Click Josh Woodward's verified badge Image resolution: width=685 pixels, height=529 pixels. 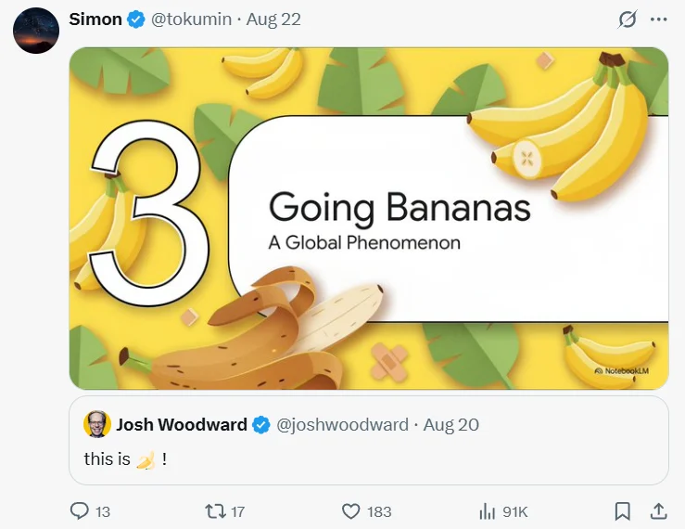[261, 425]
